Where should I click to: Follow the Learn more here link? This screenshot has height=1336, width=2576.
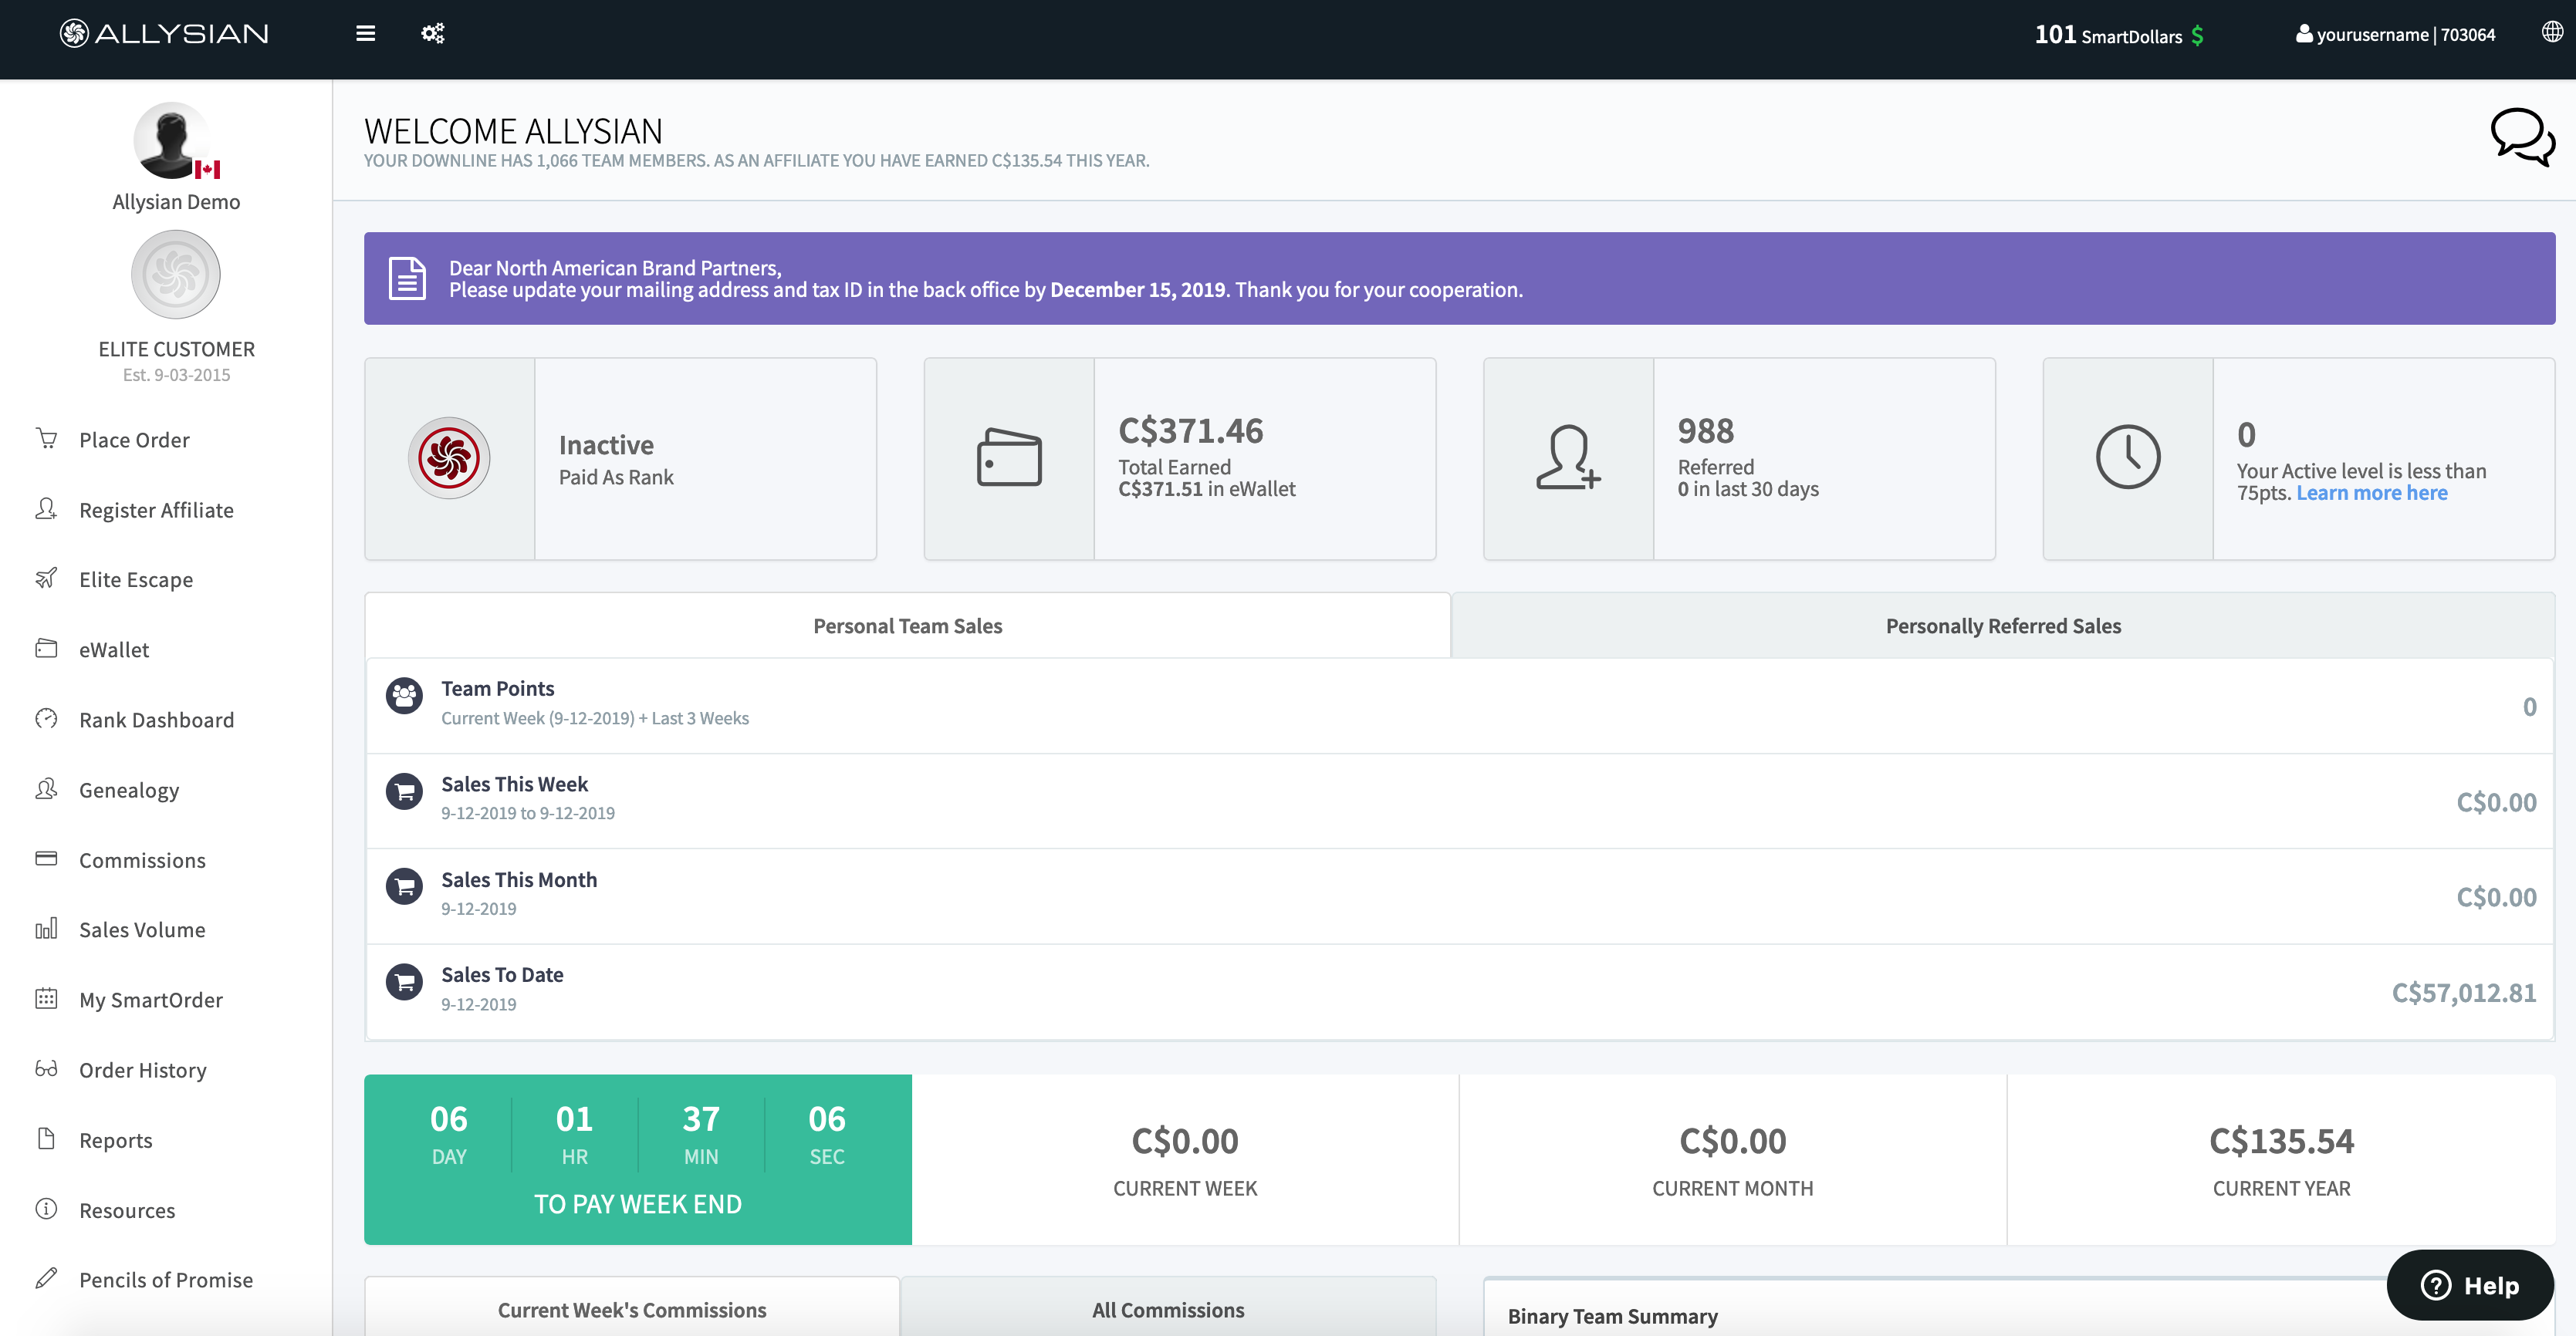point(2371,493)
